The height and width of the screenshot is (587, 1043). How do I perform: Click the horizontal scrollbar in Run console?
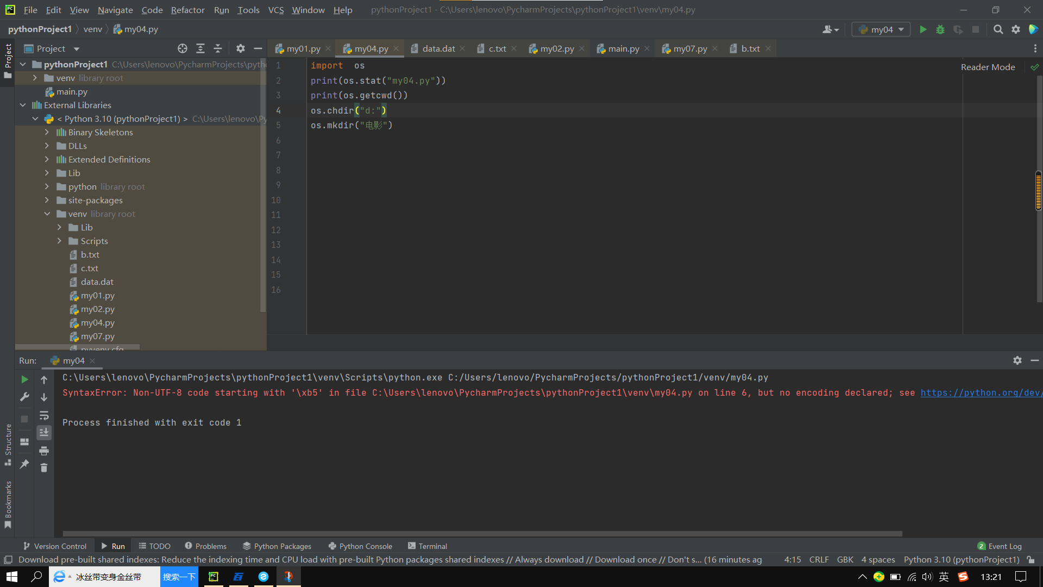[482, 534]
